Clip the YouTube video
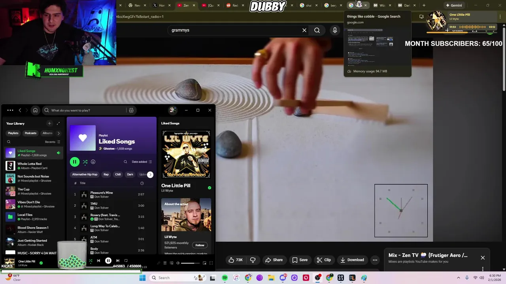This screenshot has width=506, height=284. (x=324, y=260)
